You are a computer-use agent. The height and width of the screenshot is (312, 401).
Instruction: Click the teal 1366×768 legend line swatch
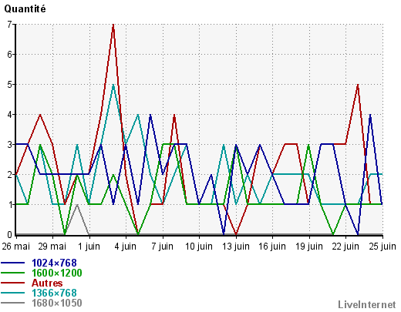[x=13, y=293]
